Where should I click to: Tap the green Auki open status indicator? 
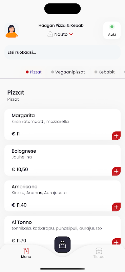click(112, 27)
